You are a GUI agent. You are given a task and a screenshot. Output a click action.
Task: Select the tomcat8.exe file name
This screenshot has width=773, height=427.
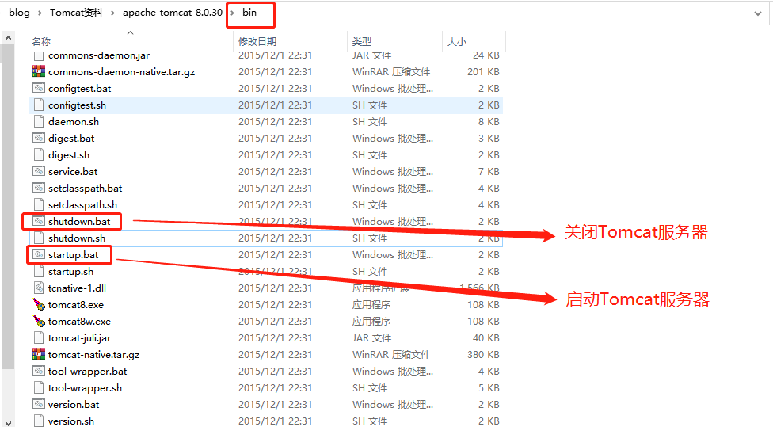(76, 305)
